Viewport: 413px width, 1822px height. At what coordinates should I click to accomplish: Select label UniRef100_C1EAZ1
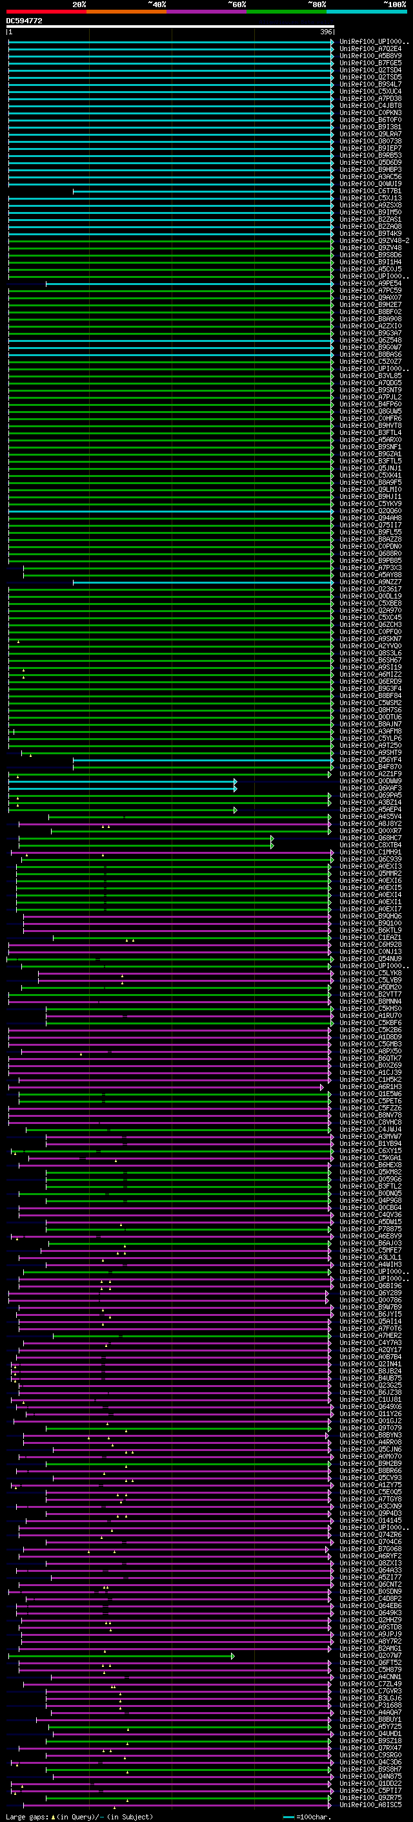click(370, 937)
